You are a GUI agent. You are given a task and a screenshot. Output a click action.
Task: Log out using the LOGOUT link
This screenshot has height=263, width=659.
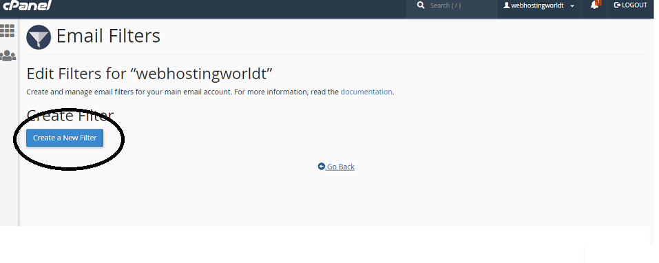(x=630, y=5)
